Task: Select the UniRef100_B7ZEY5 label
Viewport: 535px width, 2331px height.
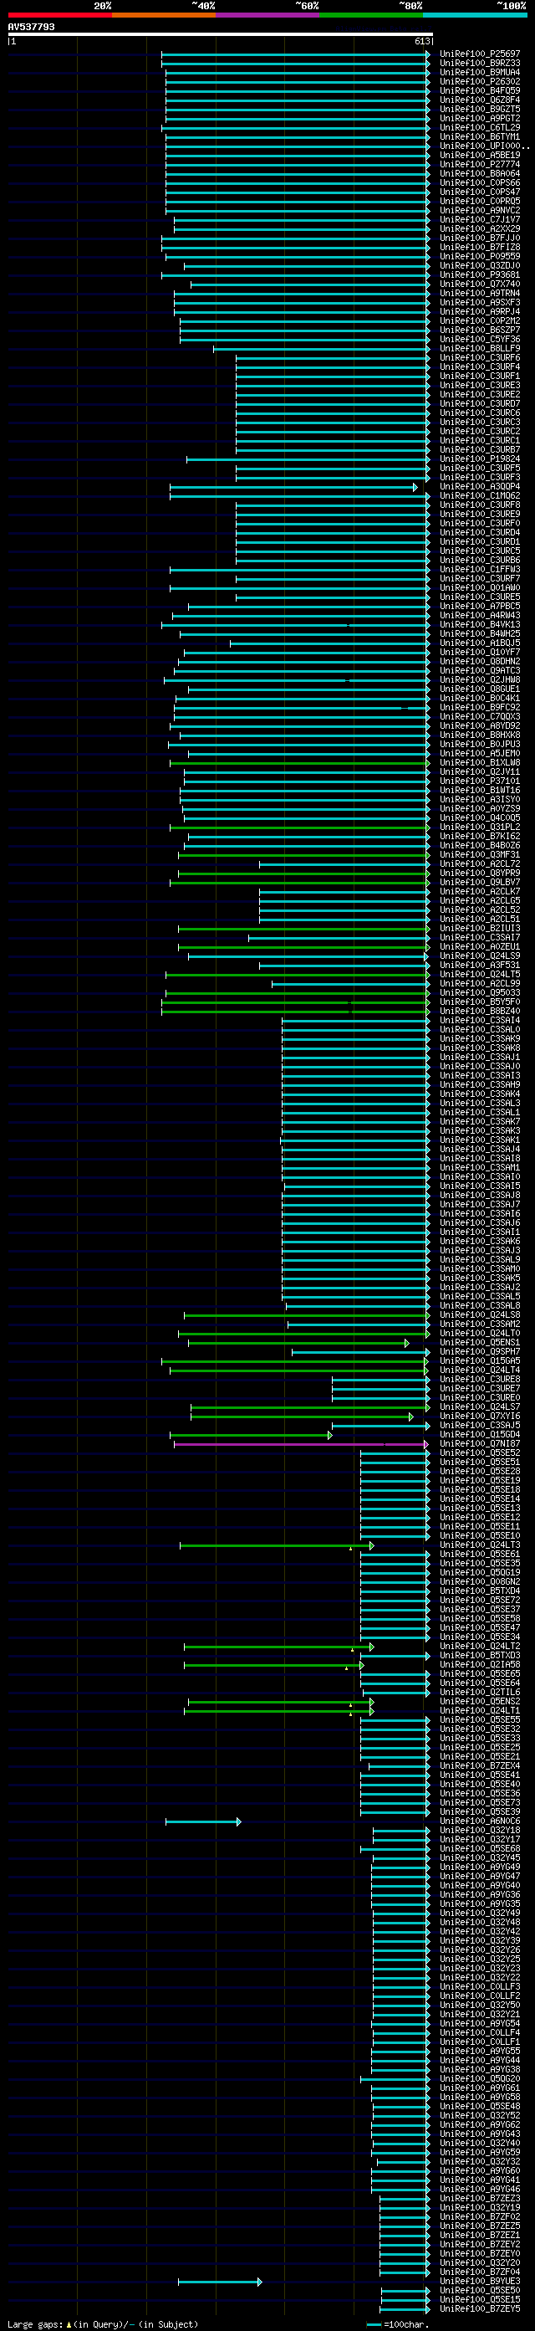Action: coord(480,2310)
